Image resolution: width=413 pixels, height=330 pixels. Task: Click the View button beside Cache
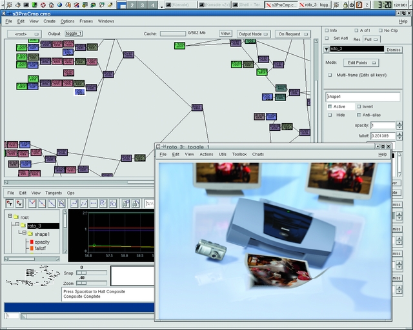pyautogui.click(x=225, y=34)
